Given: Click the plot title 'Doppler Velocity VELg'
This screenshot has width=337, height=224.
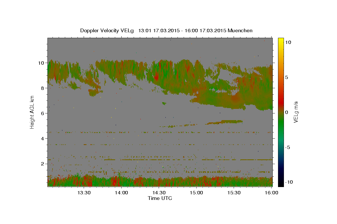Looking at the screenshot, I should [107, 31].
